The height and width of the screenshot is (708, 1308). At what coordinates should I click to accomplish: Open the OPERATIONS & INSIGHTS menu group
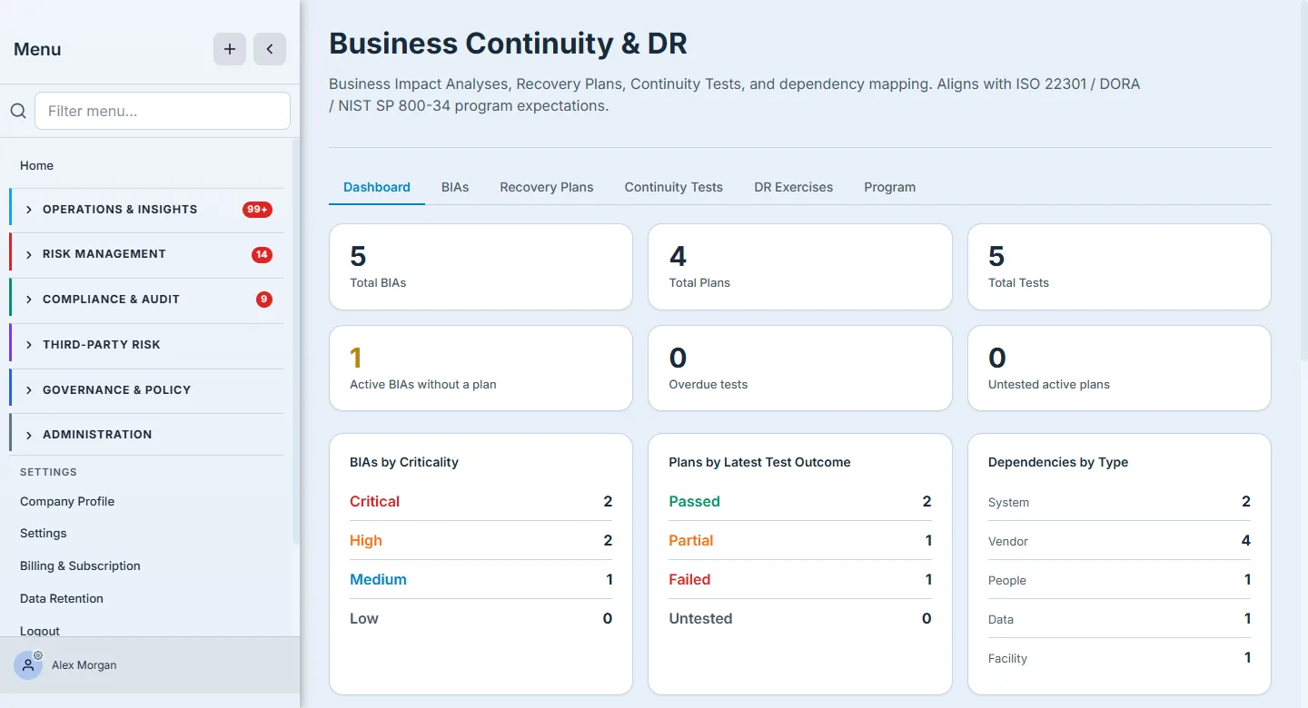pos(146,210)
